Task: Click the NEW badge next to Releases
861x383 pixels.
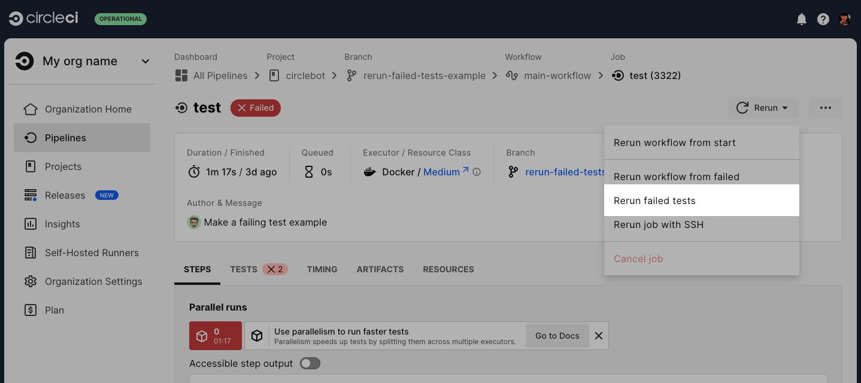Action: (107, 195)
